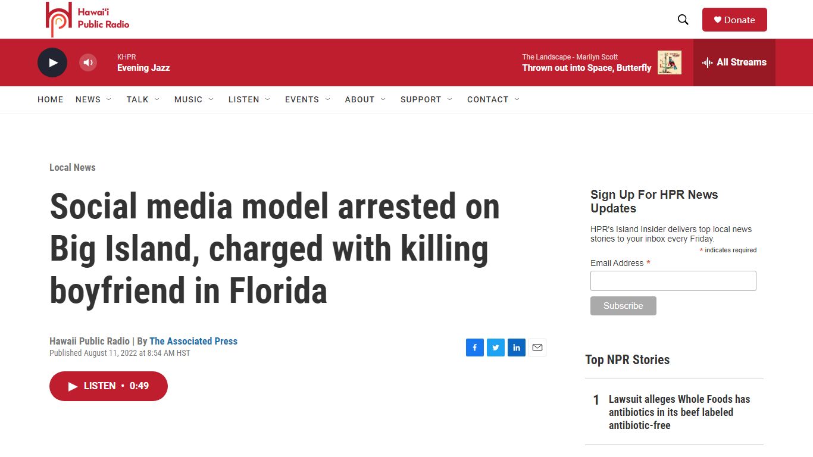Open the search magnifier icon
The image size is (813, 457).
point(683,20)
